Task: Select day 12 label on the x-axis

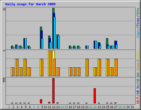Action: click(54, 107)
